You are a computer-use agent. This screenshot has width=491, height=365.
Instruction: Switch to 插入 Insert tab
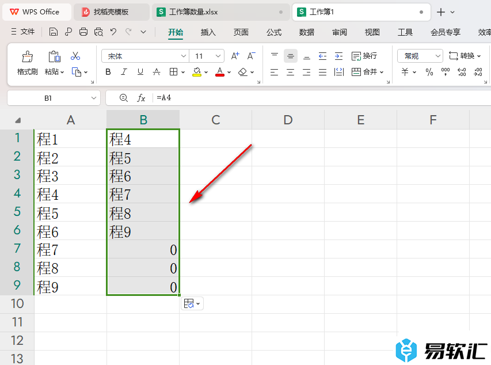pos(208,32)
